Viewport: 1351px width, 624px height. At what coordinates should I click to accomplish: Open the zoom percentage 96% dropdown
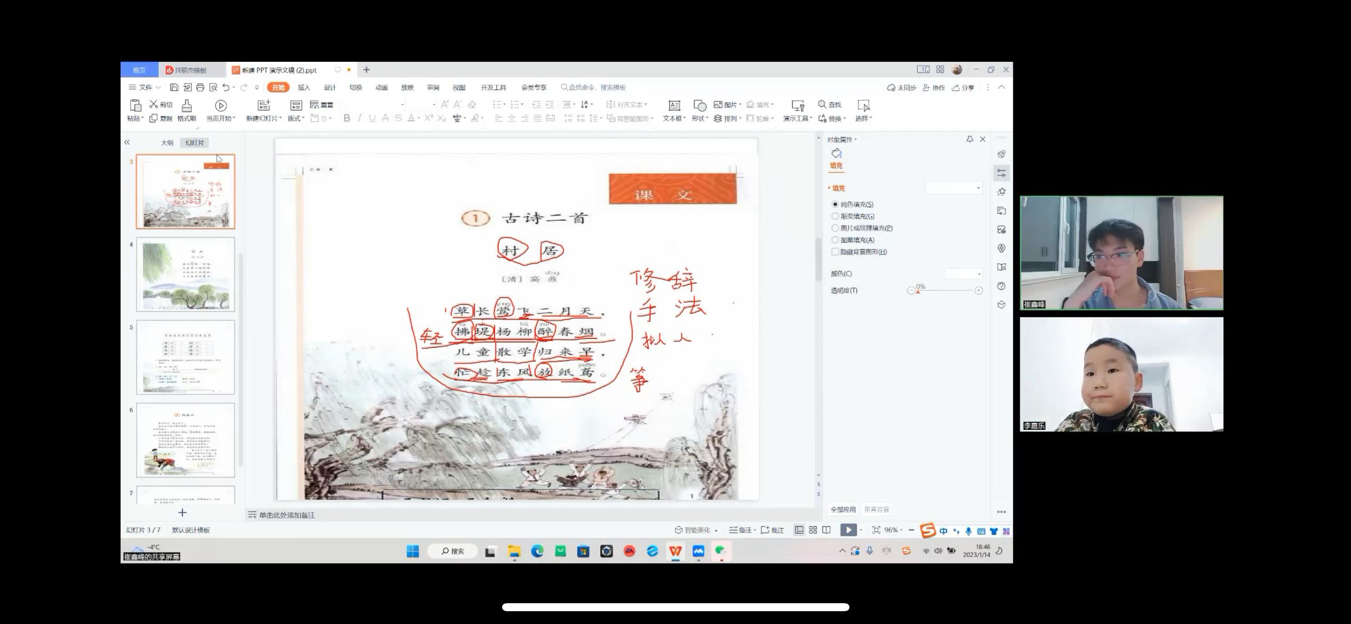click(894, 530)
